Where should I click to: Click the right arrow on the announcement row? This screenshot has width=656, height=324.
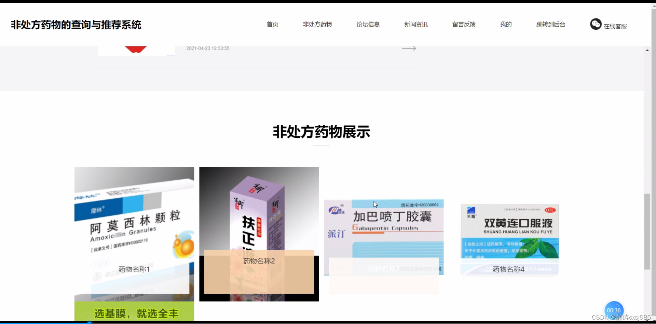point(409,48)
